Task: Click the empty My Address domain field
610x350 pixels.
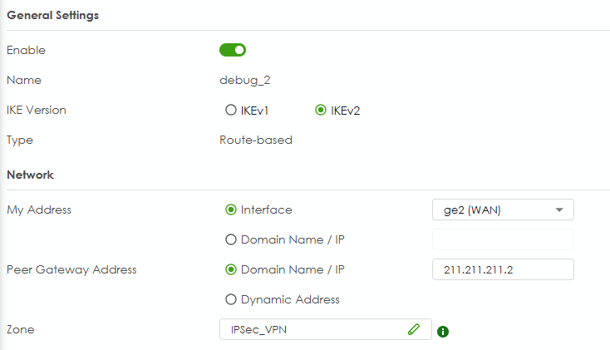Action: click(x=503, y=239)
